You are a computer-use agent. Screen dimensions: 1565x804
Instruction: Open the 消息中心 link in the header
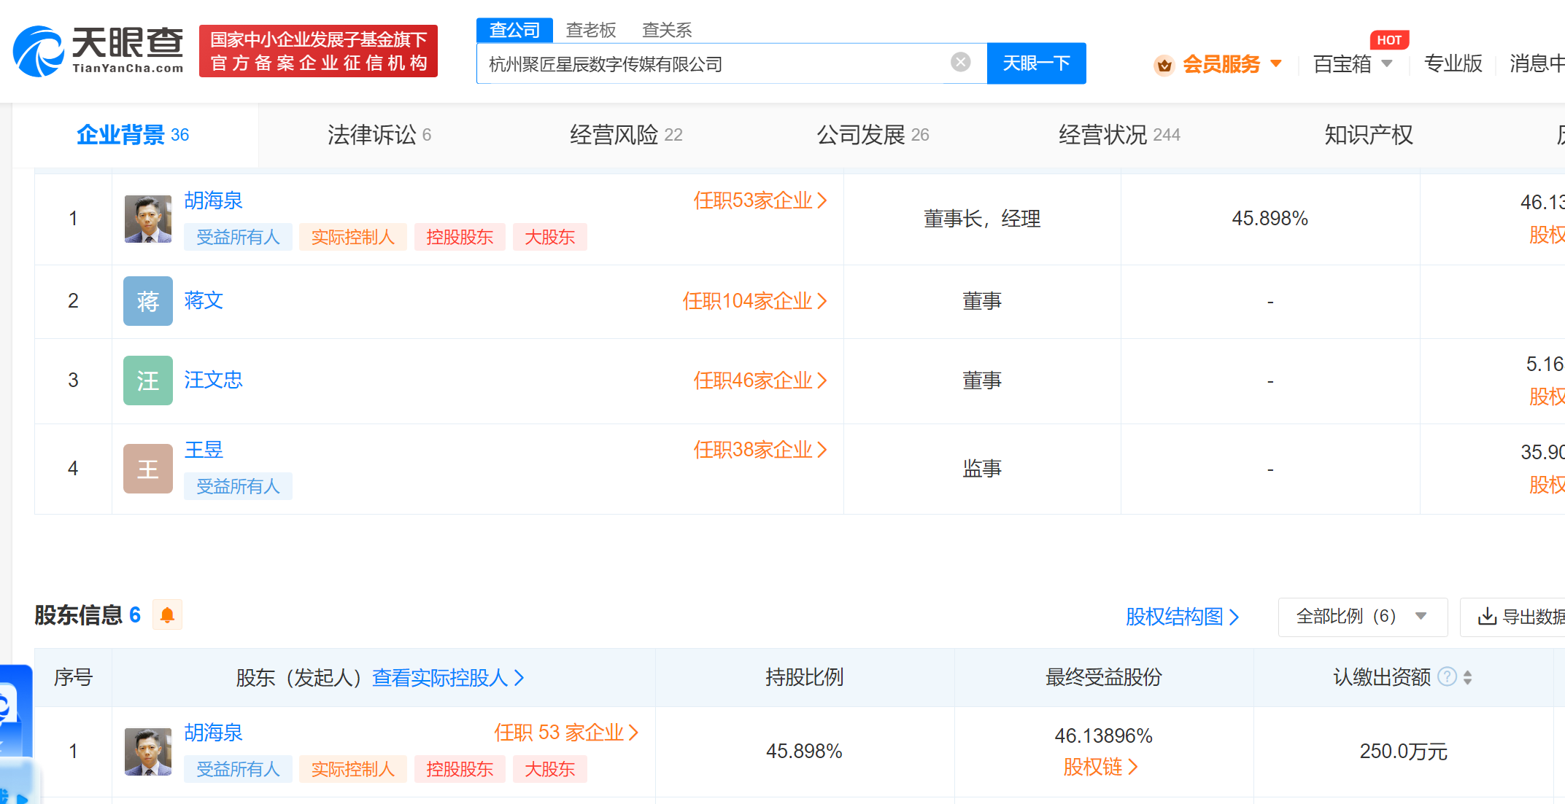[1537, 64]
